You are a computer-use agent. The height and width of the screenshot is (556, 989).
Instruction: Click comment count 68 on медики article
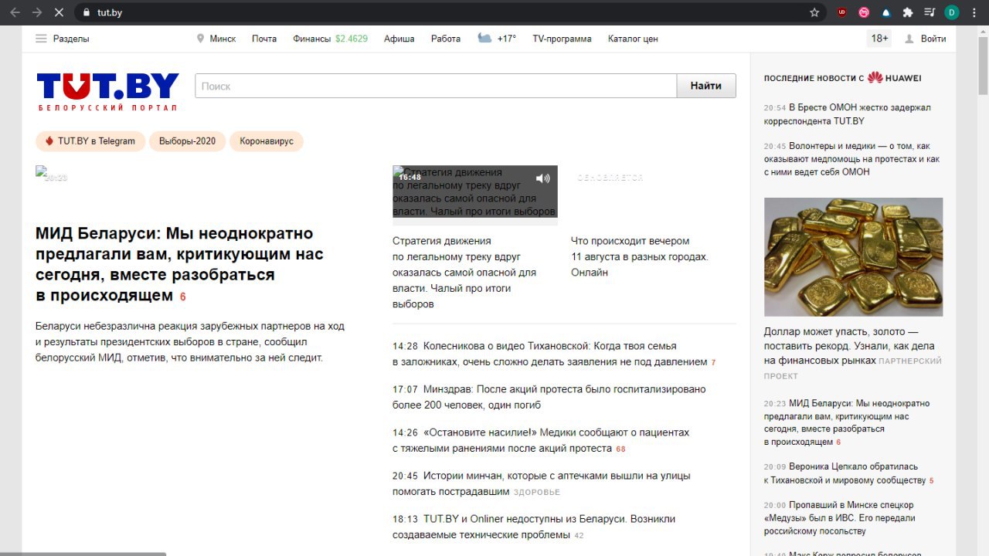coord(620,449)
